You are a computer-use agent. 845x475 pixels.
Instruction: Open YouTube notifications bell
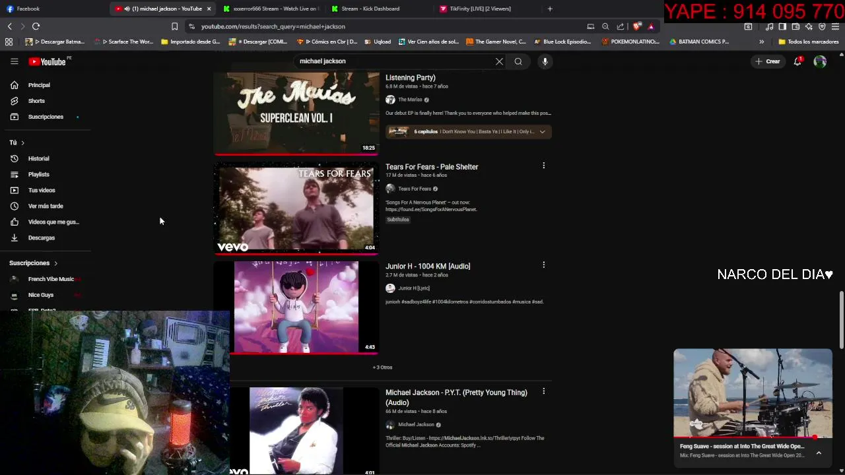pyautogui.click(x=797, y=61)
